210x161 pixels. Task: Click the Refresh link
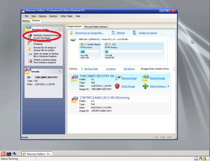[x=121, y=33]
